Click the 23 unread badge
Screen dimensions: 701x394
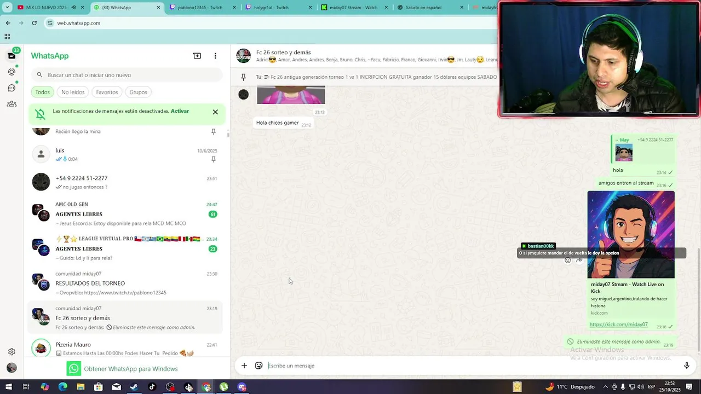(212, 248)
